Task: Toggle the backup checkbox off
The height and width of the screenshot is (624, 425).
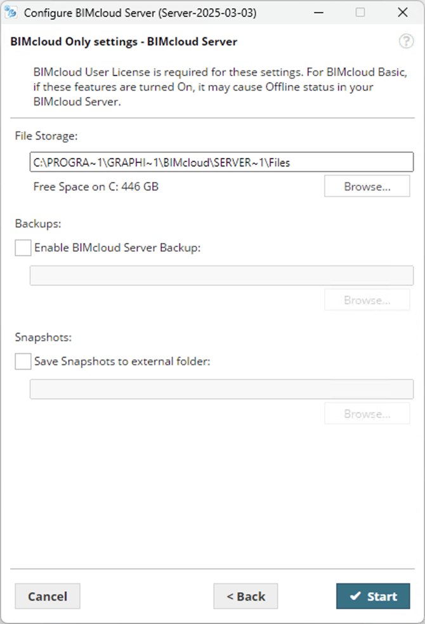Action: tap(22, 248)
